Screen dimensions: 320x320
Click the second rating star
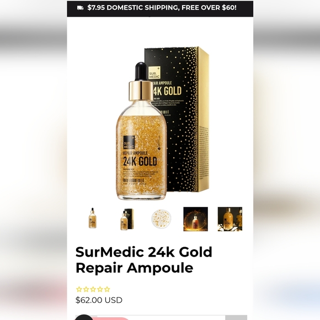coord(86,289)
